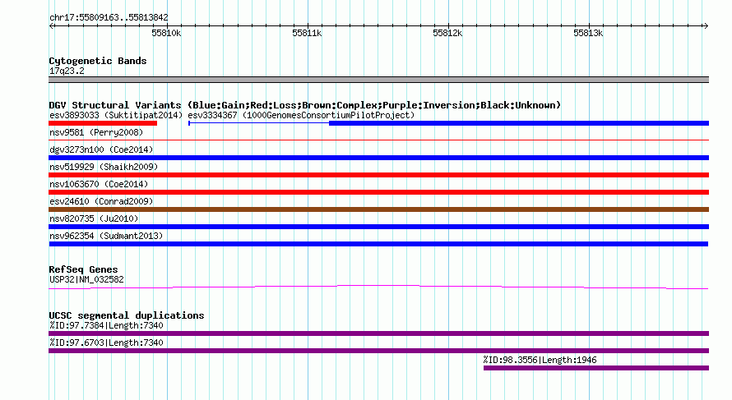The height and width of the screenshot is (400, 732).
Task: Select the magenta USP32 gene line
Action: (x=378, y=287)
